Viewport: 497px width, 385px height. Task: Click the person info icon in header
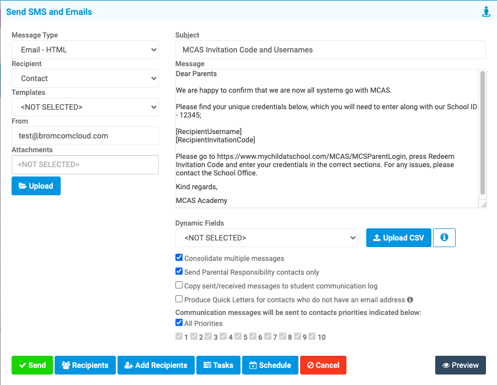click(x=486, y=12)
